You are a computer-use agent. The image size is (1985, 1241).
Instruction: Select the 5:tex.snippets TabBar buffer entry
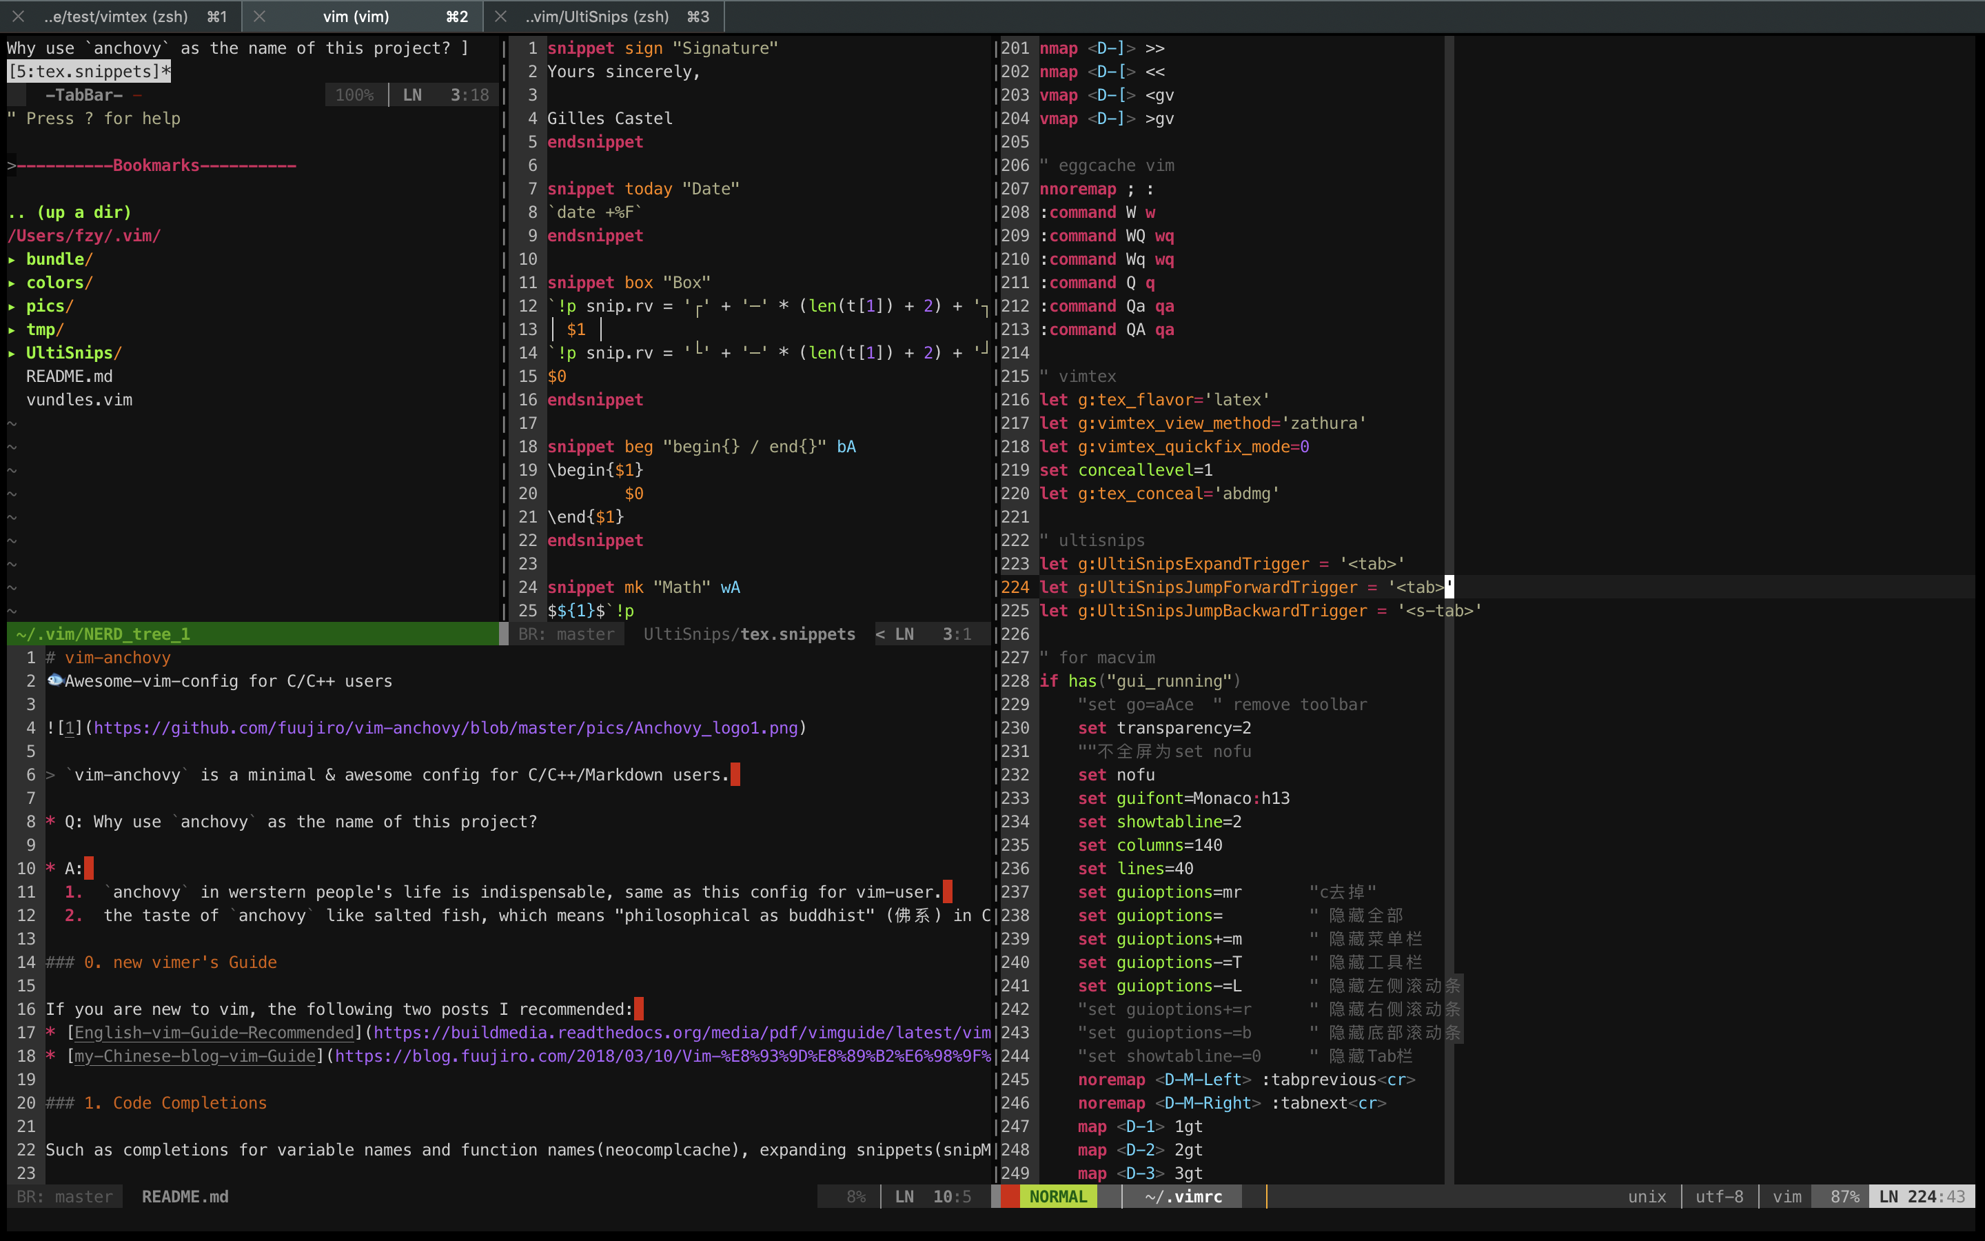[88, 72]
